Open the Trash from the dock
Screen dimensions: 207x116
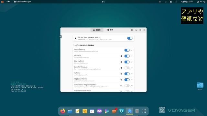tap(137, 111)
